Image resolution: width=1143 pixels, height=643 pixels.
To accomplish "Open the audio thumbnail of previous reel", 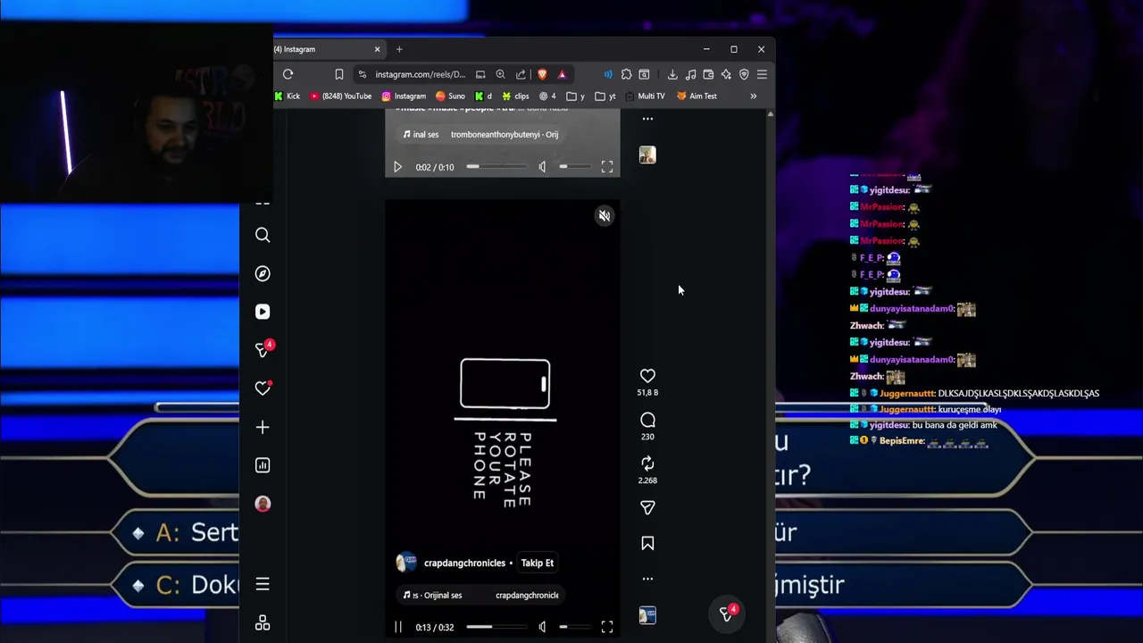I will tap(647, 155).
